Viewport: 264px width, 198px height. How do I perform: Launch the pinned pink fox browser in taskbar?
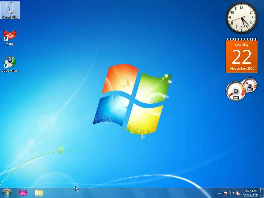[23, 193]
